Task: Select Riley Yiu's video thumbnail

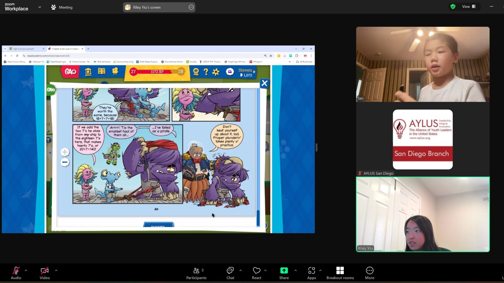Action: pyautogui.click(x=423, y=214)
